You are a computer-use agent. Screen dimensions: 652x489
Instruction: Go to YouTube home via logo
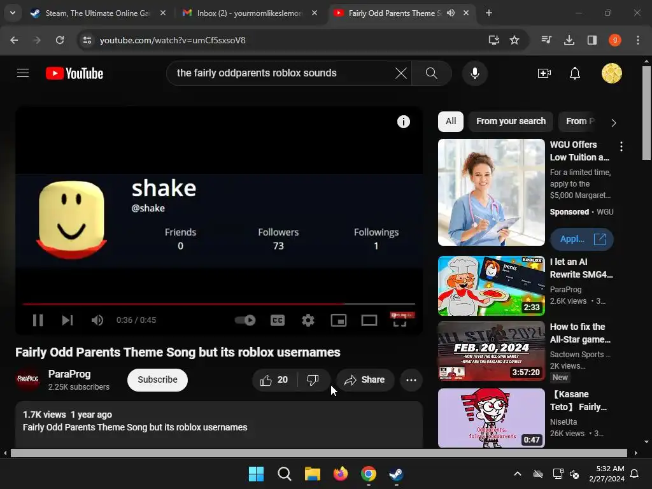point(74,73)
